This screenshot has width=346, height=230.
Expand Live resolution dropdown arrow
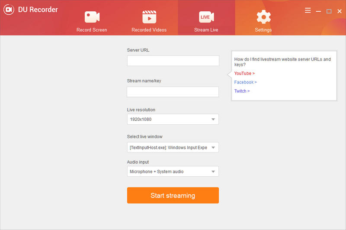(x=213, y=119)
